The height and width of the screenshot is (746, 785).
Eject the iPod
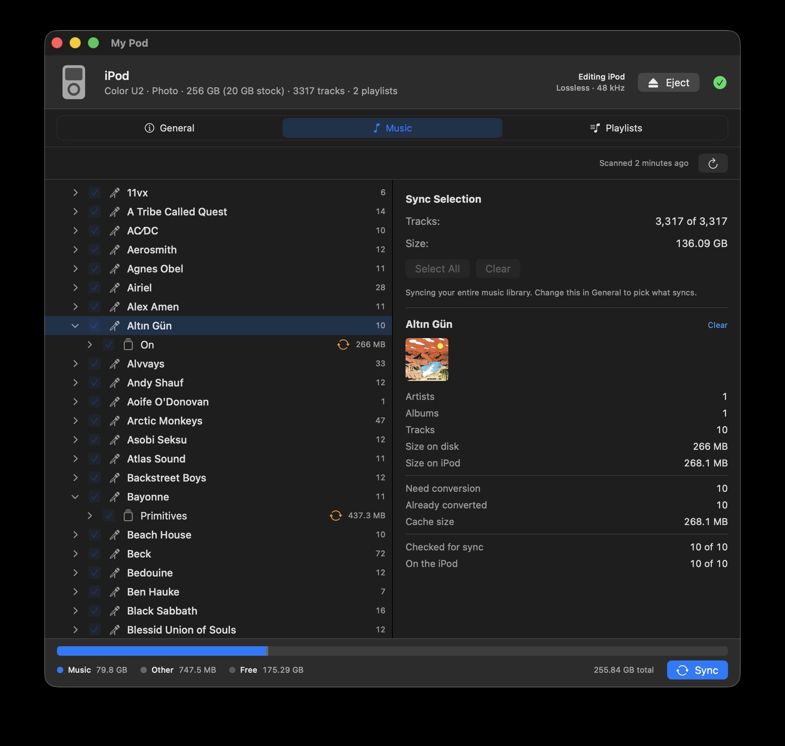coord(669,82)
